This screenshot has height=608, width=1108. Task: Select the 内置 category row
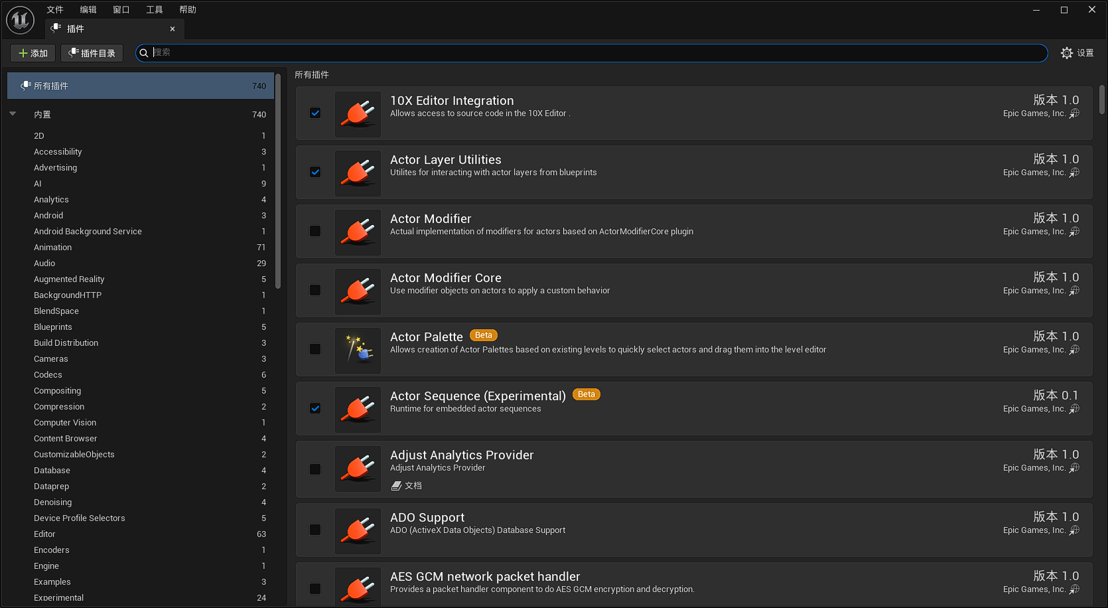coord(141,114)
